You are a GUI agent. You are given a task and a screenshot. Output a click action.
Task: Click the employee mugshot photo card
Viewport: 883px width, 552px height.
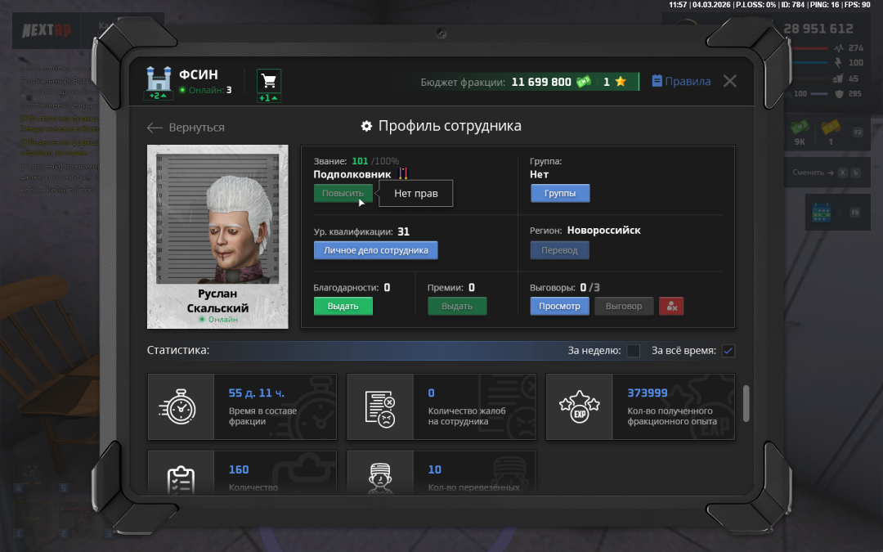click(217, 236)
